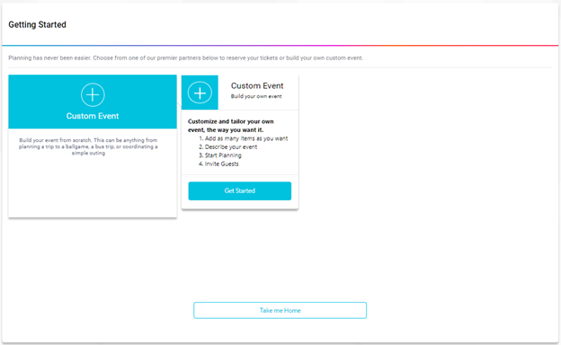This screenshot has height=345, width=561.
Task: Click the 'Getting Started' page heading
Action: (x=37, y=24)
